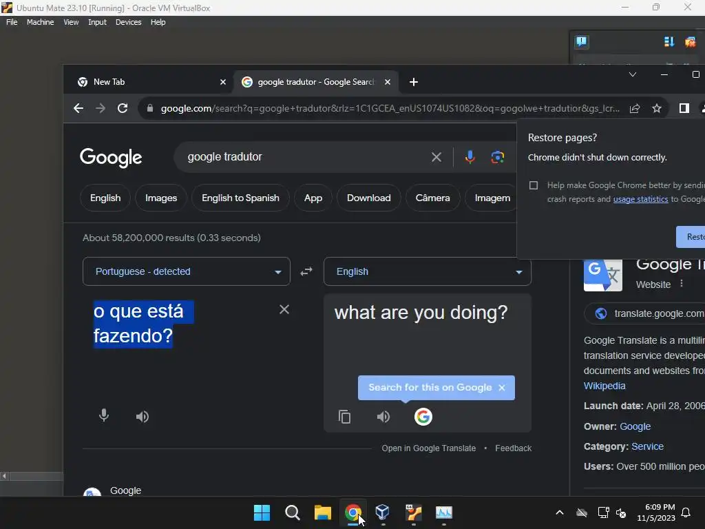Swap the translation languages
Viewport: 705px width, 529px height.
click(306, 271)
